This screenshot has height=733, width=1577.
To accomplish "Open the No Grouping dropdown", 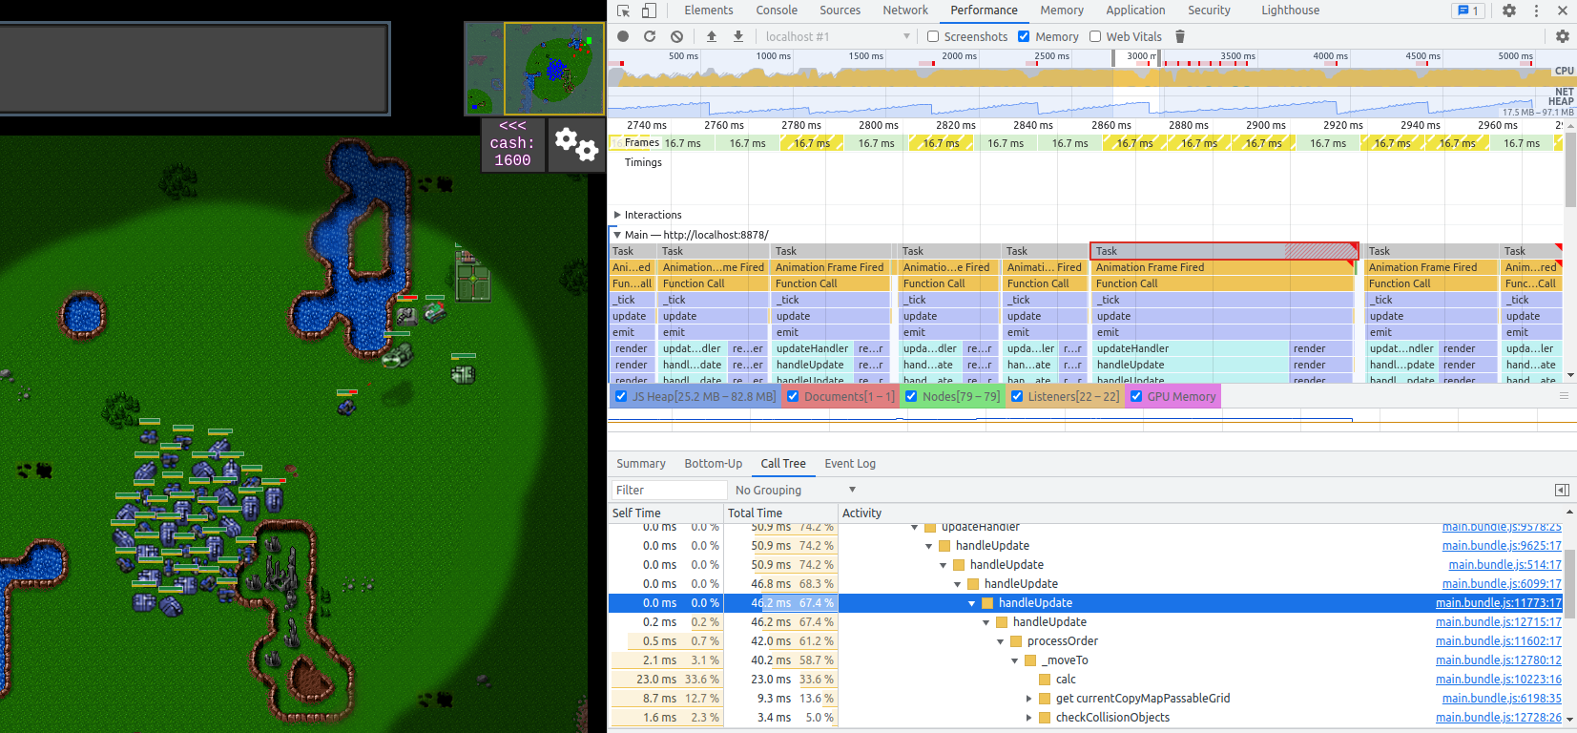I will (795, 490).
